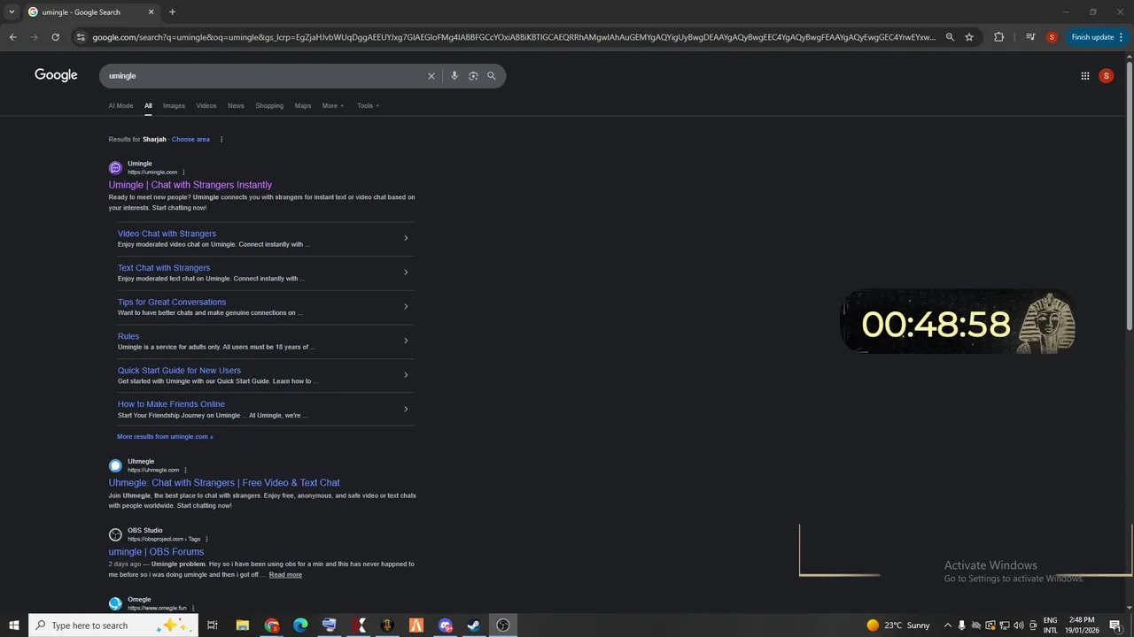The width and height of the screenshot is (1134, 637).
Task: Expand chevron for How to Make Friends
Action: tap(406, 409)
